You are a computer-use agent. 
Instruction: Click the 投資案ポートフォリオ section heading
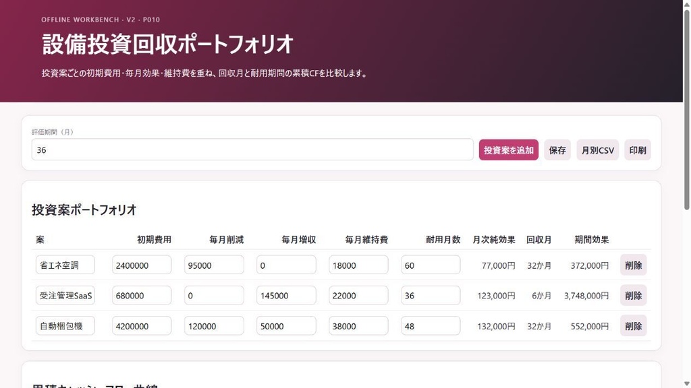point(84,210)
